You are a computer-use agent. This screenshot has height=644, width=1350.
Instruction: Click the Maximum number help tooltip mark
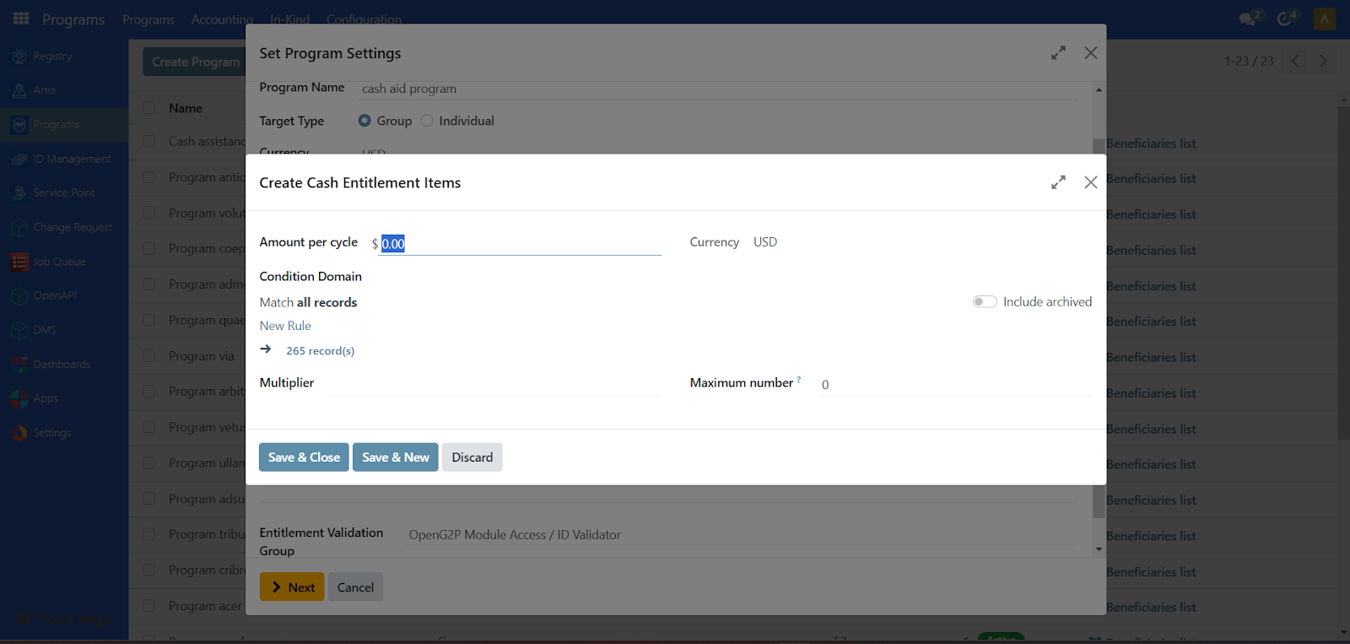click(799, 380)
